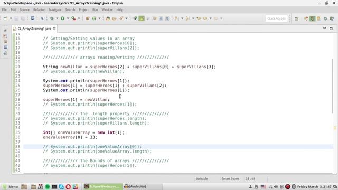Click the Run External Tools icon
This screenshot has width=338, height=190.
coord(73,18)
